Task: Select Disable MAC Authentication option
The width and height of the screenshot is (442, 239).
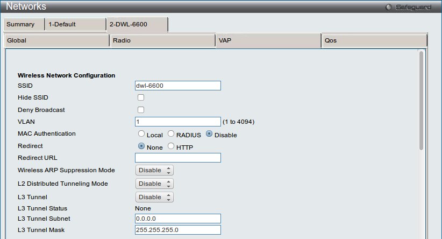Action: [x=210, y=134]
